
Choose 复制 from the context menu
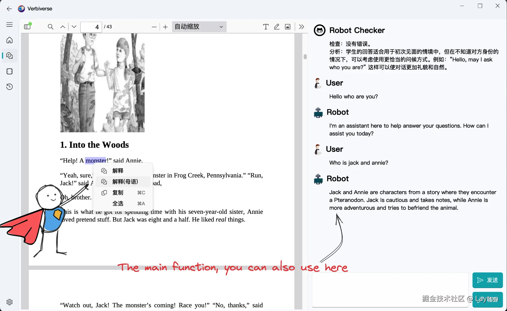coord(118,193)
